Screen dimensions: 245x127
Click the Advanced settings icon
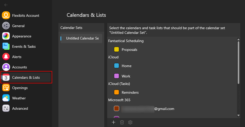click(6, 108)
